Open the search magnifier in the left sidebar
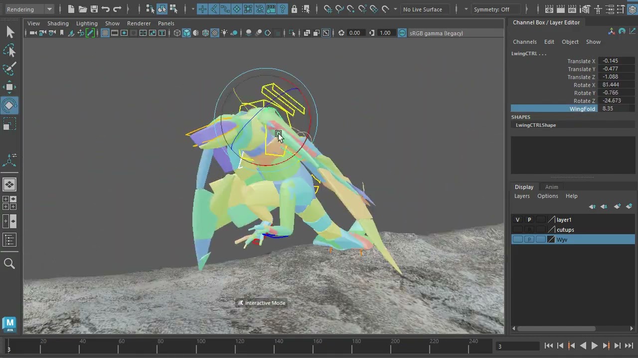This screenshot has width=638, height=358. point(9,264)
